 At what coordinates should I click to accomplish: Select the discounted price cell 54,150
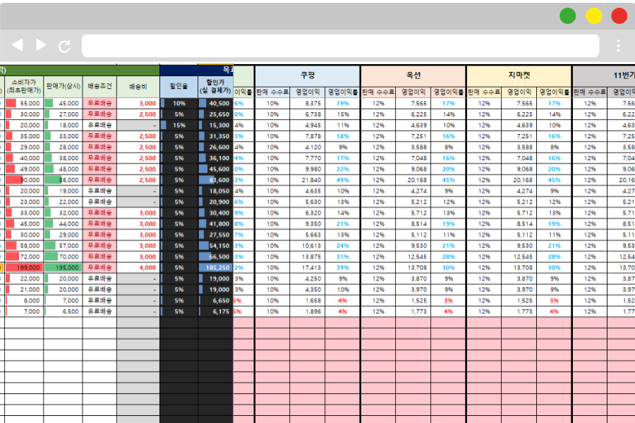215,246
